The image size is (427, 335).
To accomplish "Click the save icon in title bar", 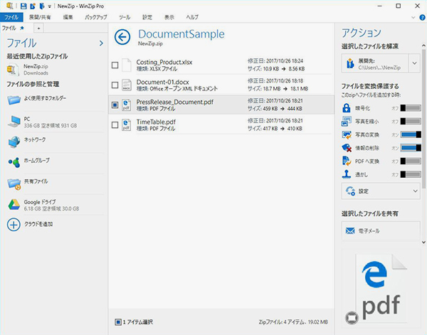I will (23, 5).
